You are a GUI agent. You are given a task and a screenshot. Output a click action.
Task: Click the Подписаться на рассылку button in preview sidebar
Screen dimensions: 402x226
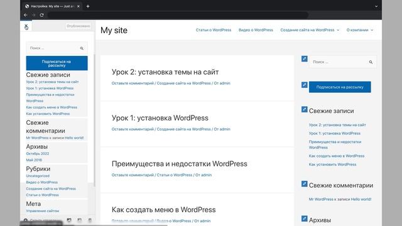coord(340,87)
